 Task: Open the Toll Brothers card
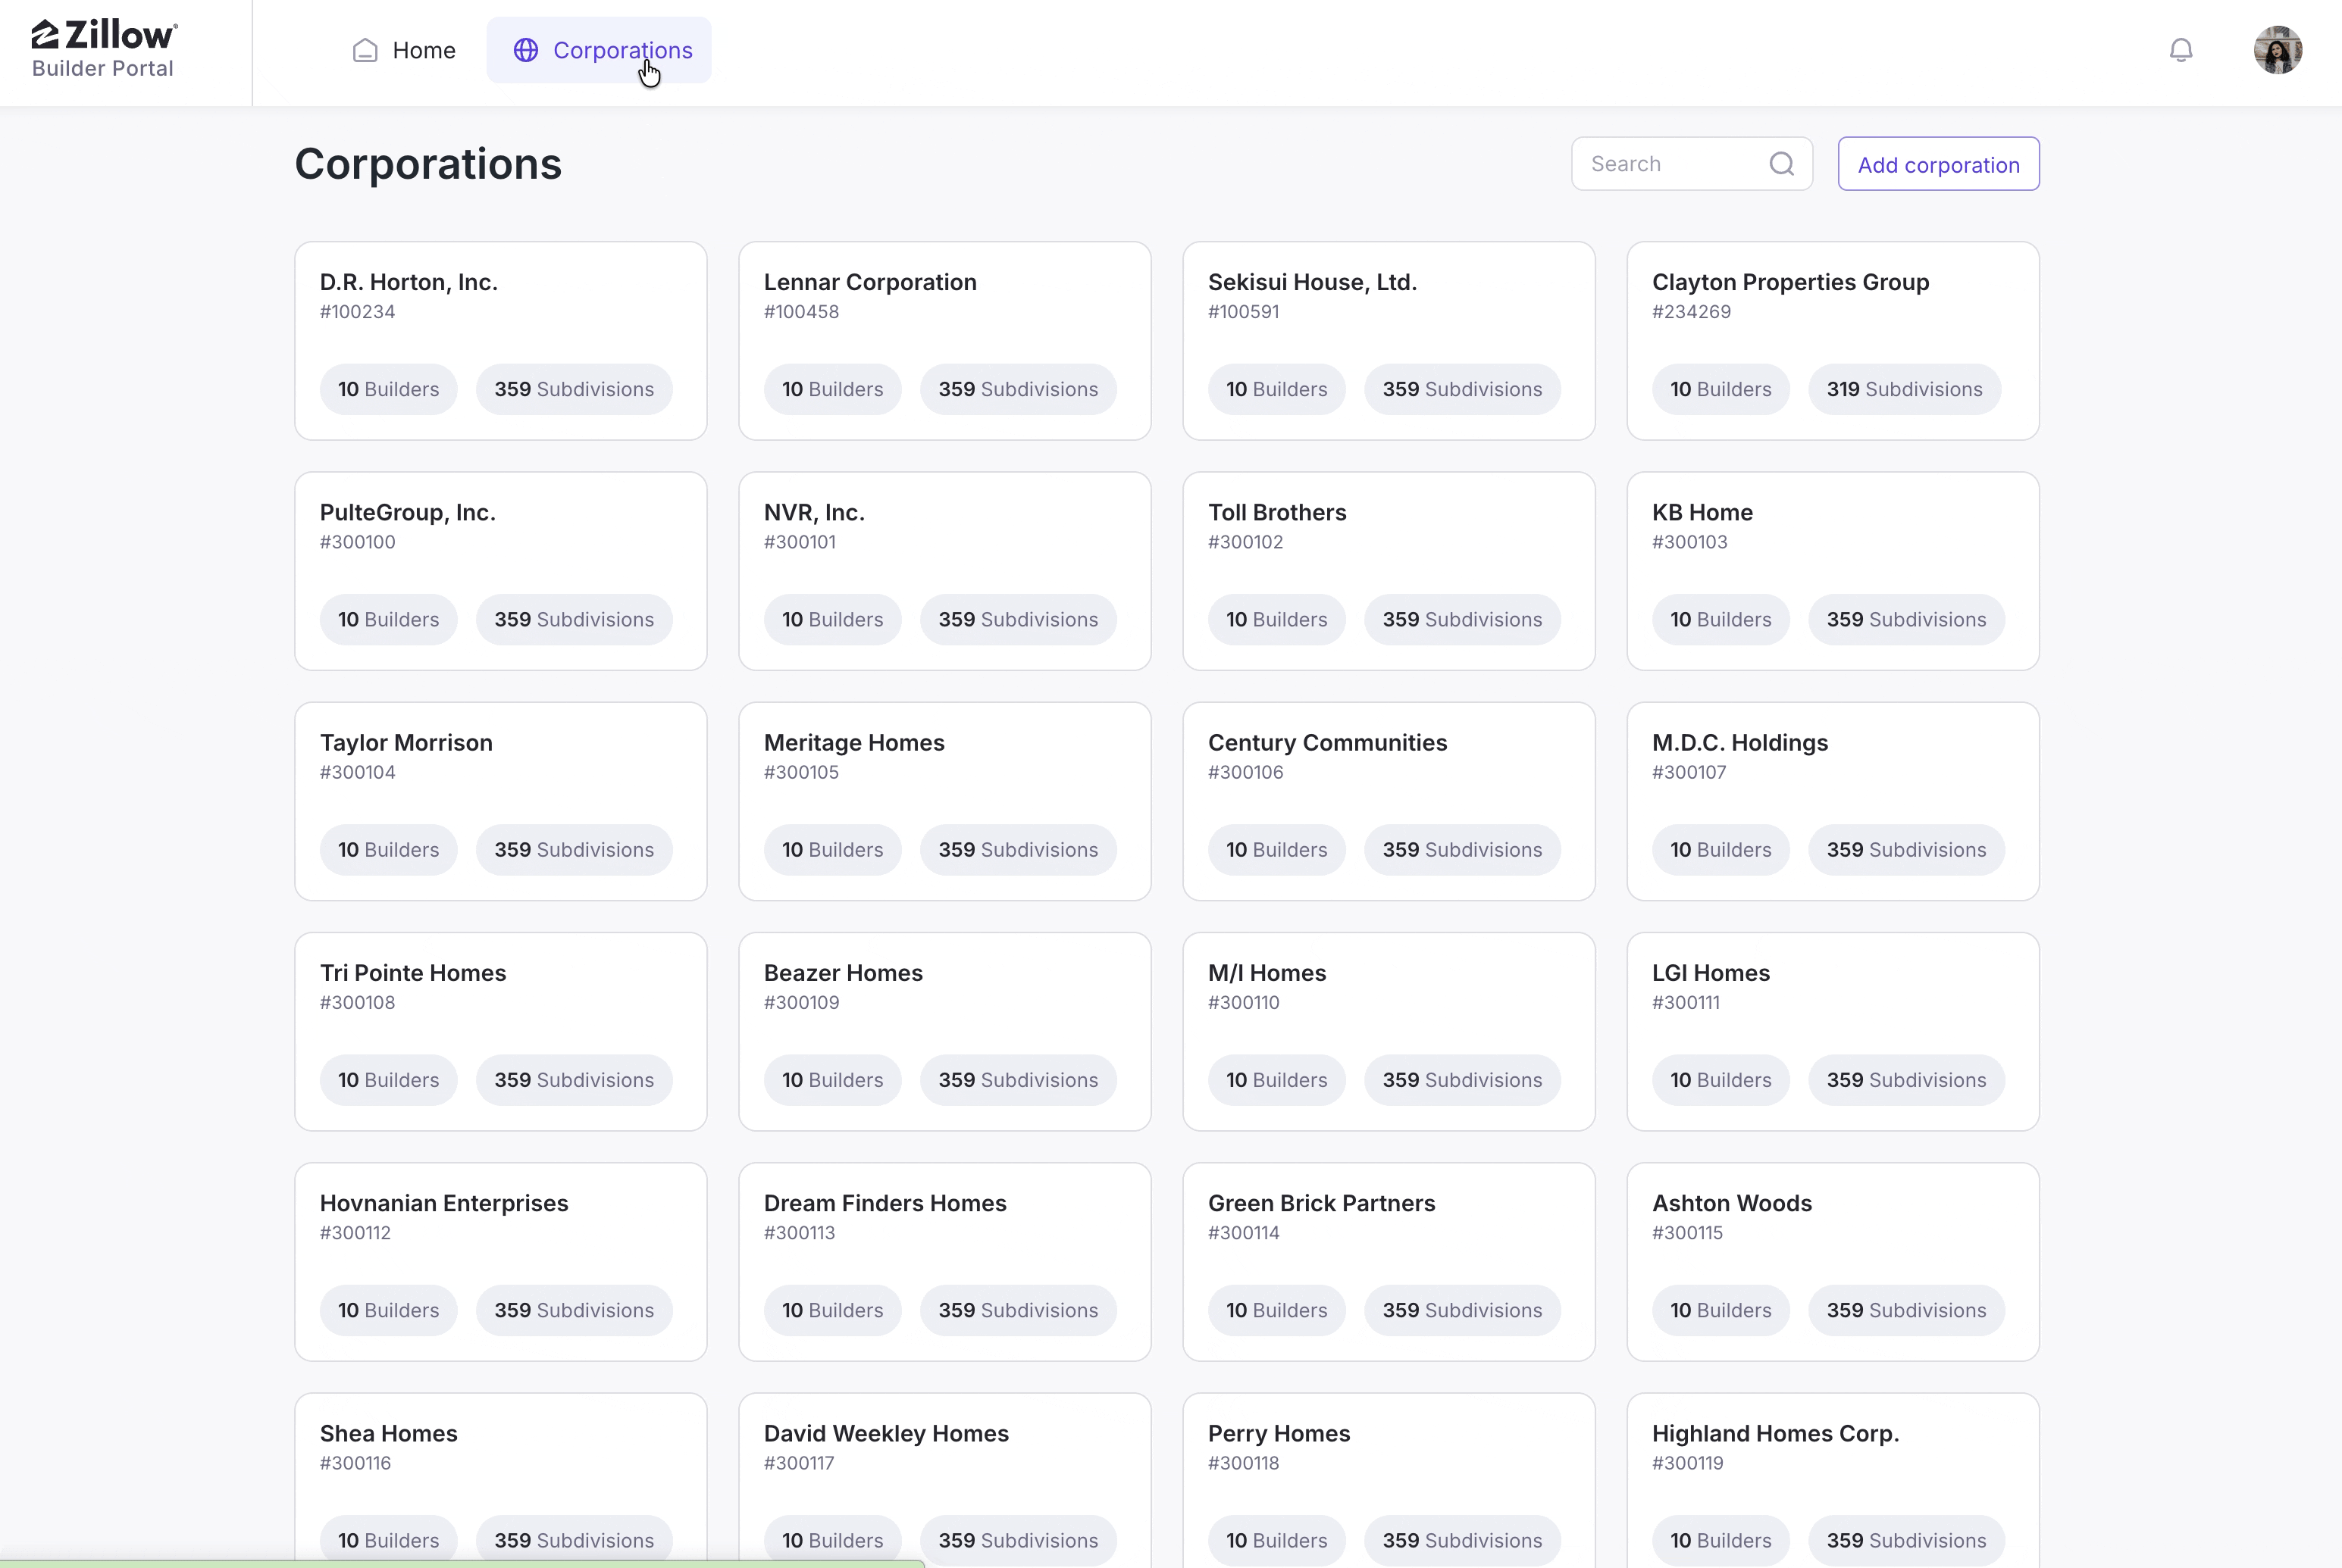click(x=1389, y=571)
